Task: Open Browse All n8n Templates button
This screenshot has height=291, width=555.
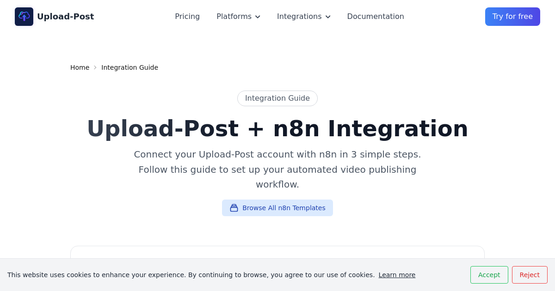Action: tap(277, 208)
